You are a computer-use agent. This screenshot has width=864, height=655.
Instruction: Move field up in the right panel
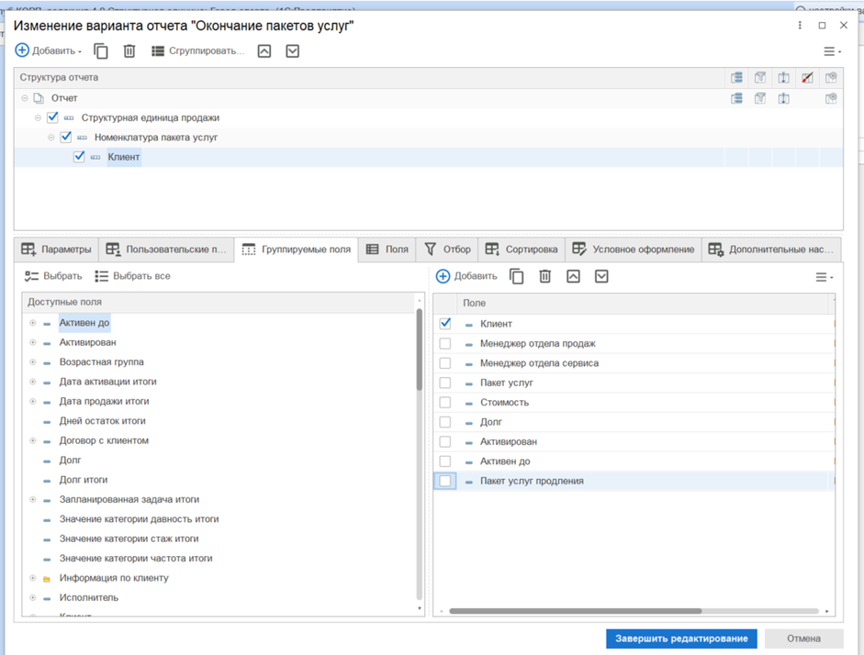click(x=573, y=276)
